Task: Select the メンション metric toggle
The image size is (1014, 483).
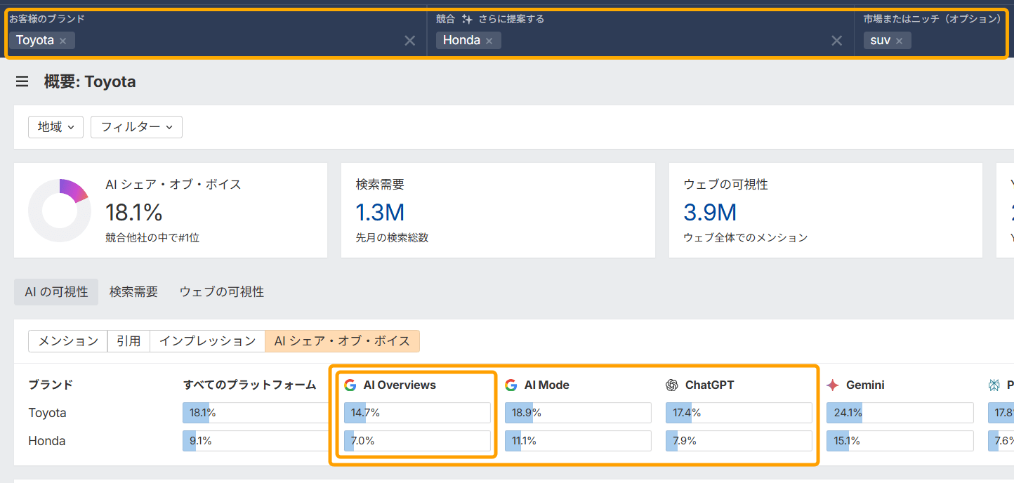Action: tap(67, 341)
